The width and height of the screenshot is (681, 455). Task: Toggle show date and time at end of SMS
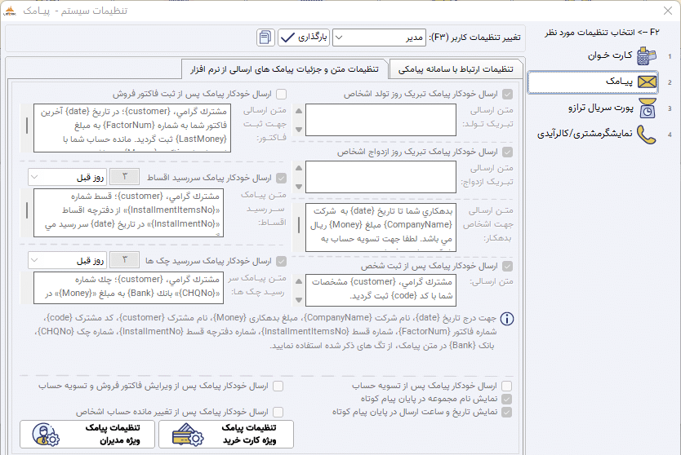tap(506, 412)
